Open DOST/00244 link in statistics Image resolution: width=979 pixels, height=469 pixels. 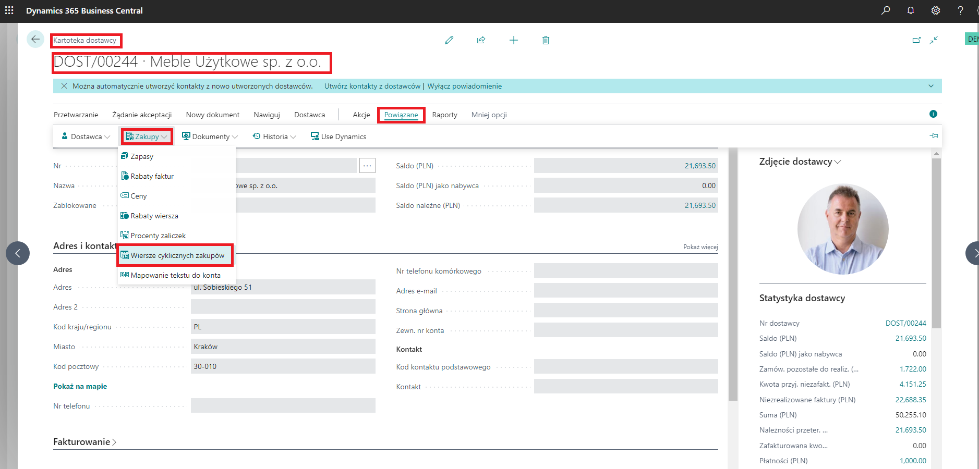[x=905, y=323]
